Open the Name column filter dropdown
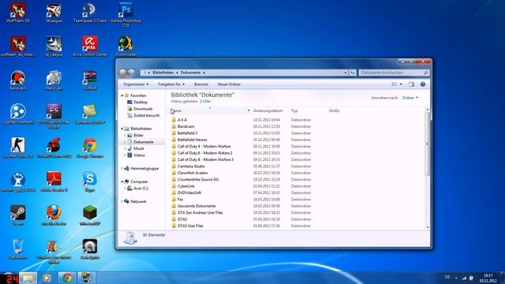The height and width of the screenshot is (284, 505). 249,110
